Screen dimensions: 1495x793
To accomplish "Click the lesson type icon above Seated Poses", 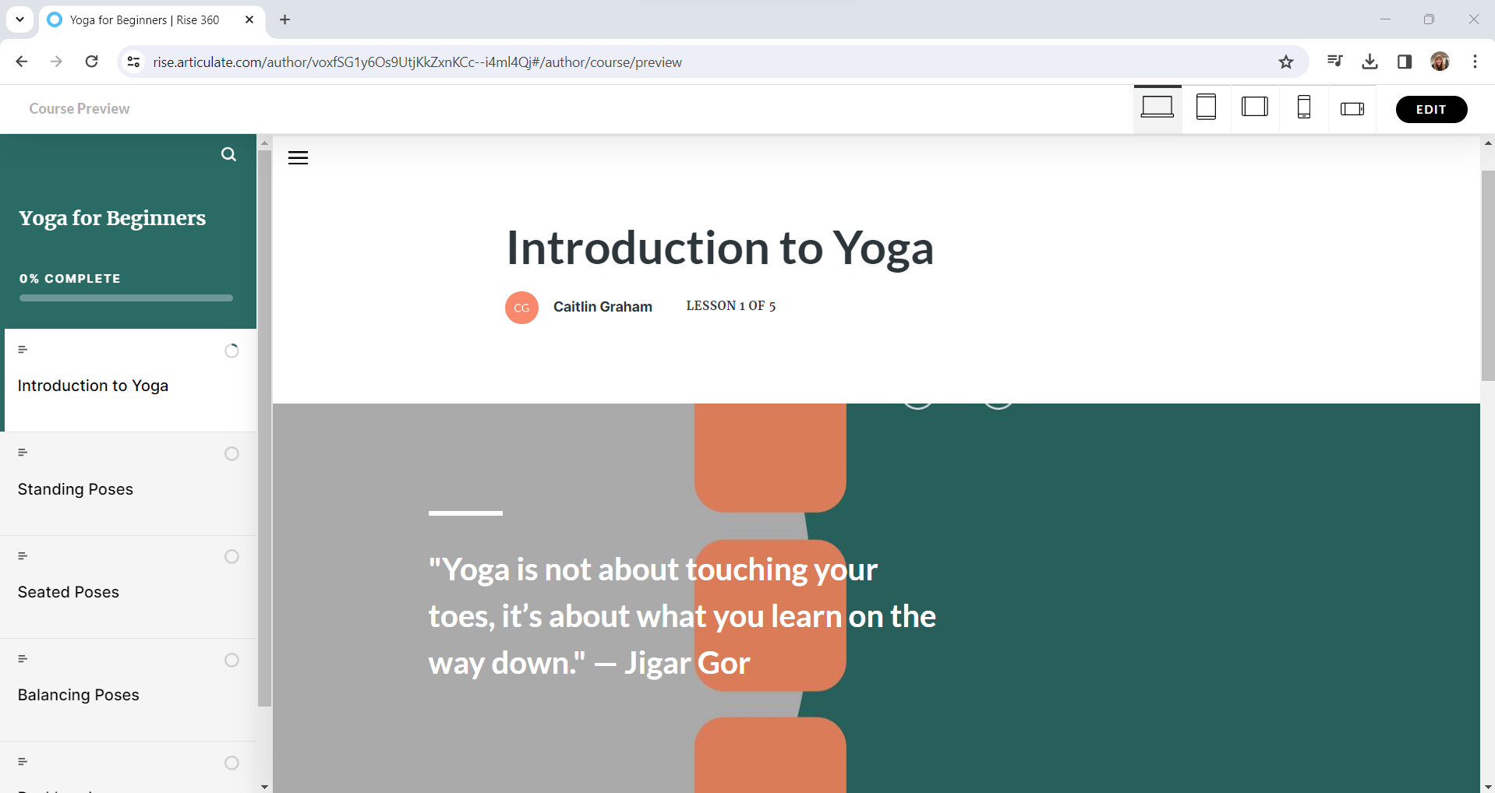I will (x=23, y=556).
